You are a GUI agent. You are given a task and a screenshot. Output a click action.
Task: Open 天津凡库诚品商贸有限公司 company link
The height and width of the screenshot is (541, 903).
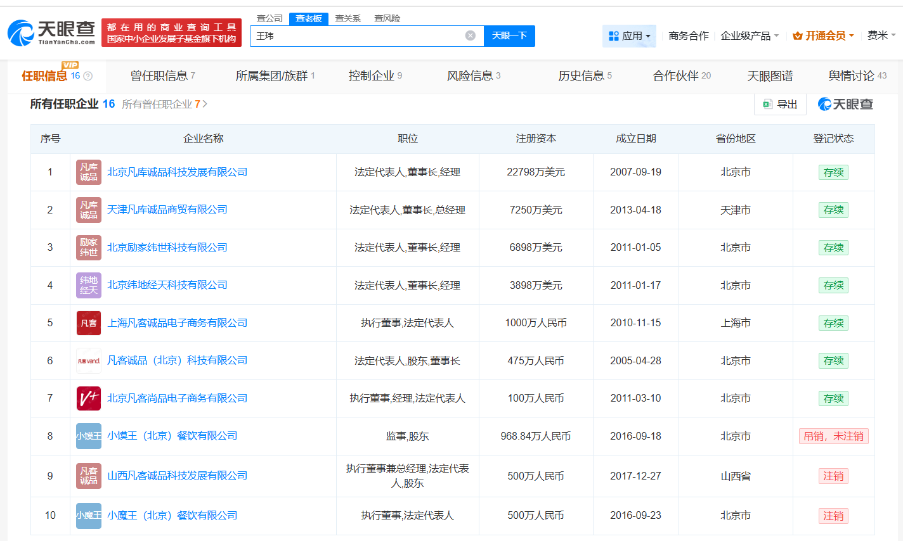(x=167, y=210)
